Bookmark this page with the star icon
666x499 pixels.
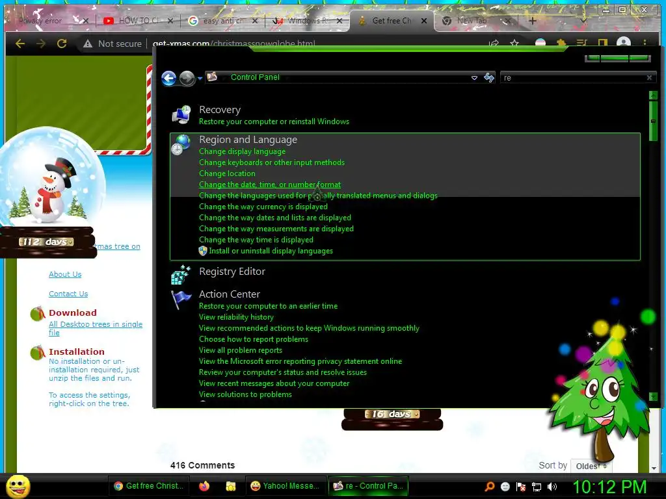point(514,43)
